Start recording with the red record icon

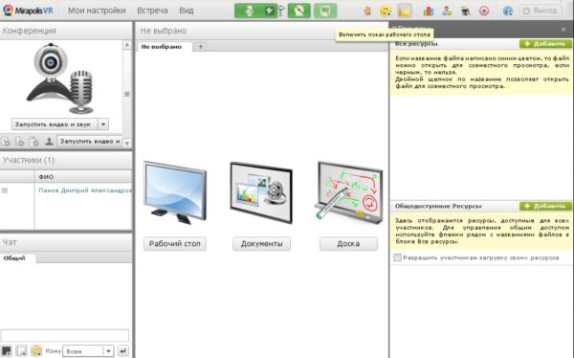coord(484,11)
